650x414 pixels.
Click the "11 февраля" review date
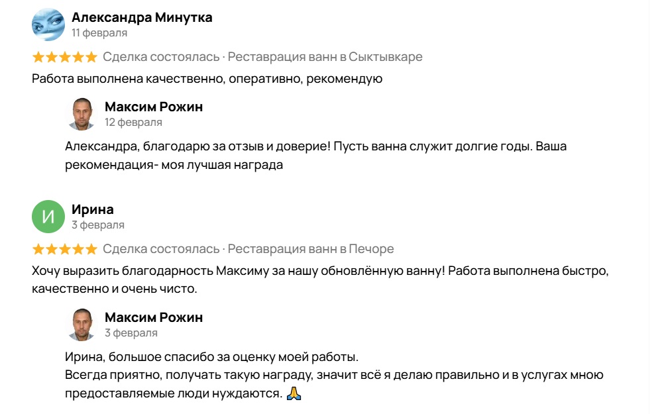(99, 32)
